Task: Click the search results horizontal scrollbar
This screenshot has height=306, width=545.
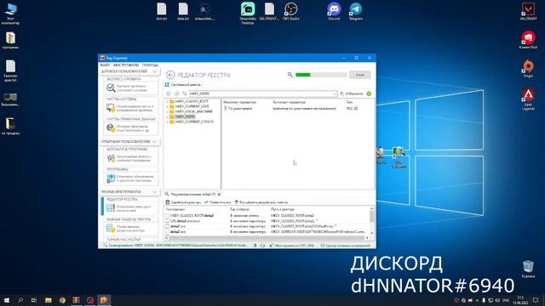Action: click(x=267, y=238)
